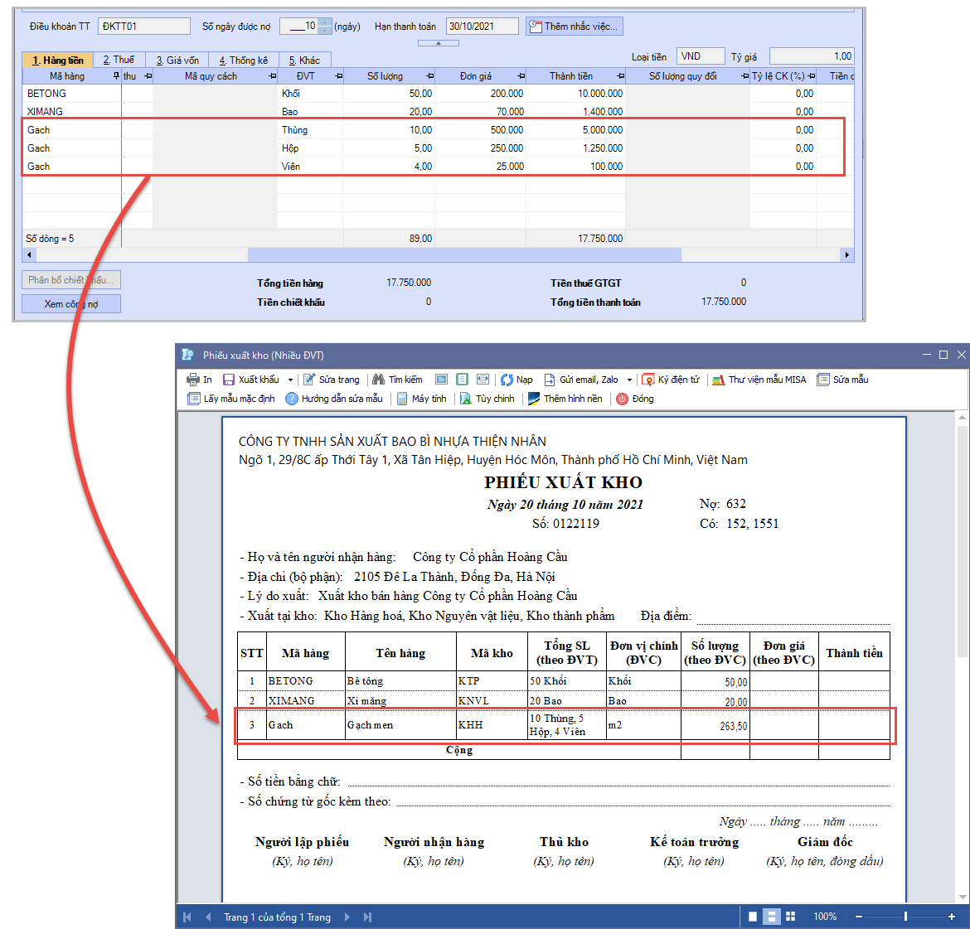Pin the Mã hàng column
Image resolution: width=970 pixels, height=929 pixels.
pos(116,76)
